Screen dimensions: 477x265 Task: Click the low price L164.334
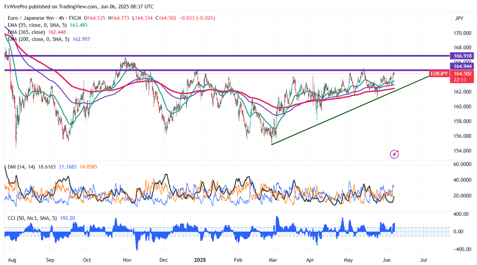tap(142, 18)
